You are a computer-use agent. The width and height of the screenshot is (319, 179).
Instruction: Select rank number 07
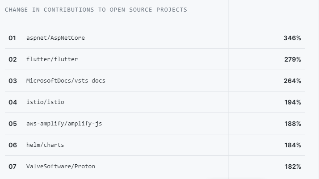[x=13, y=167]
